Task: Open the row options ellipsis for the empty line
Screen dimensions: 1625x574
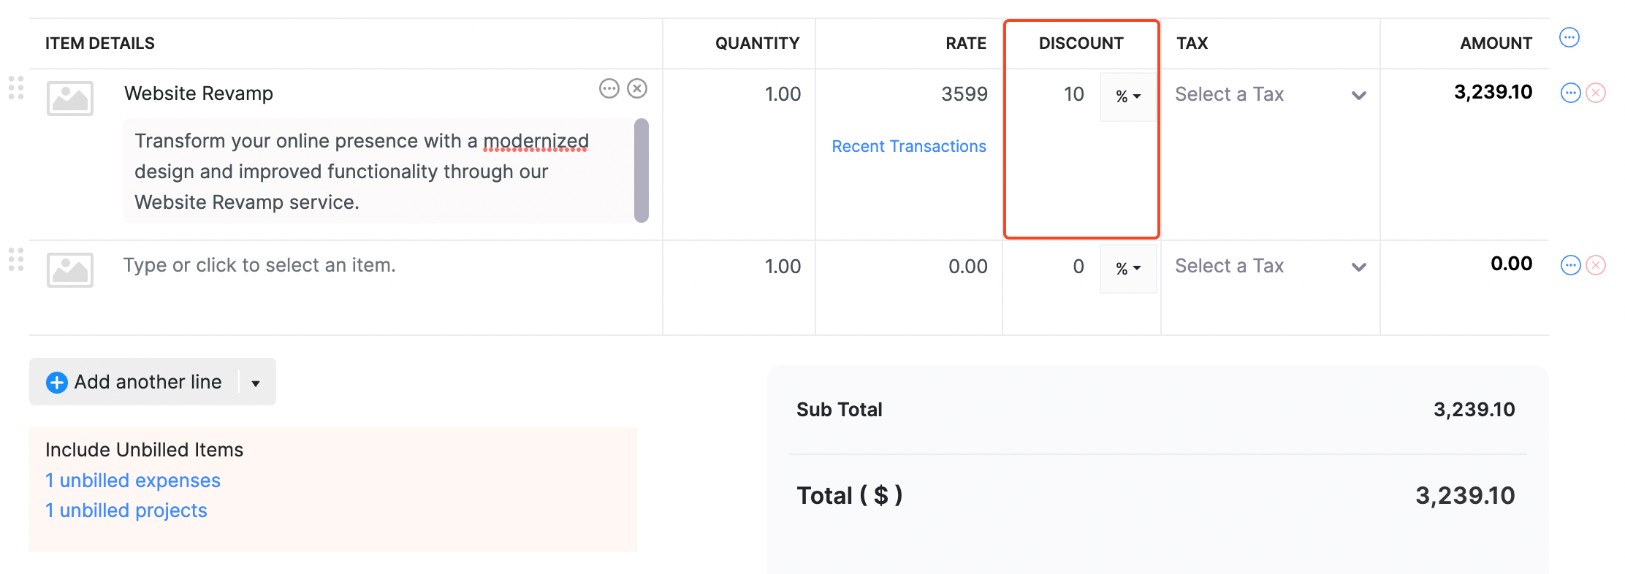Action: 1569,265
